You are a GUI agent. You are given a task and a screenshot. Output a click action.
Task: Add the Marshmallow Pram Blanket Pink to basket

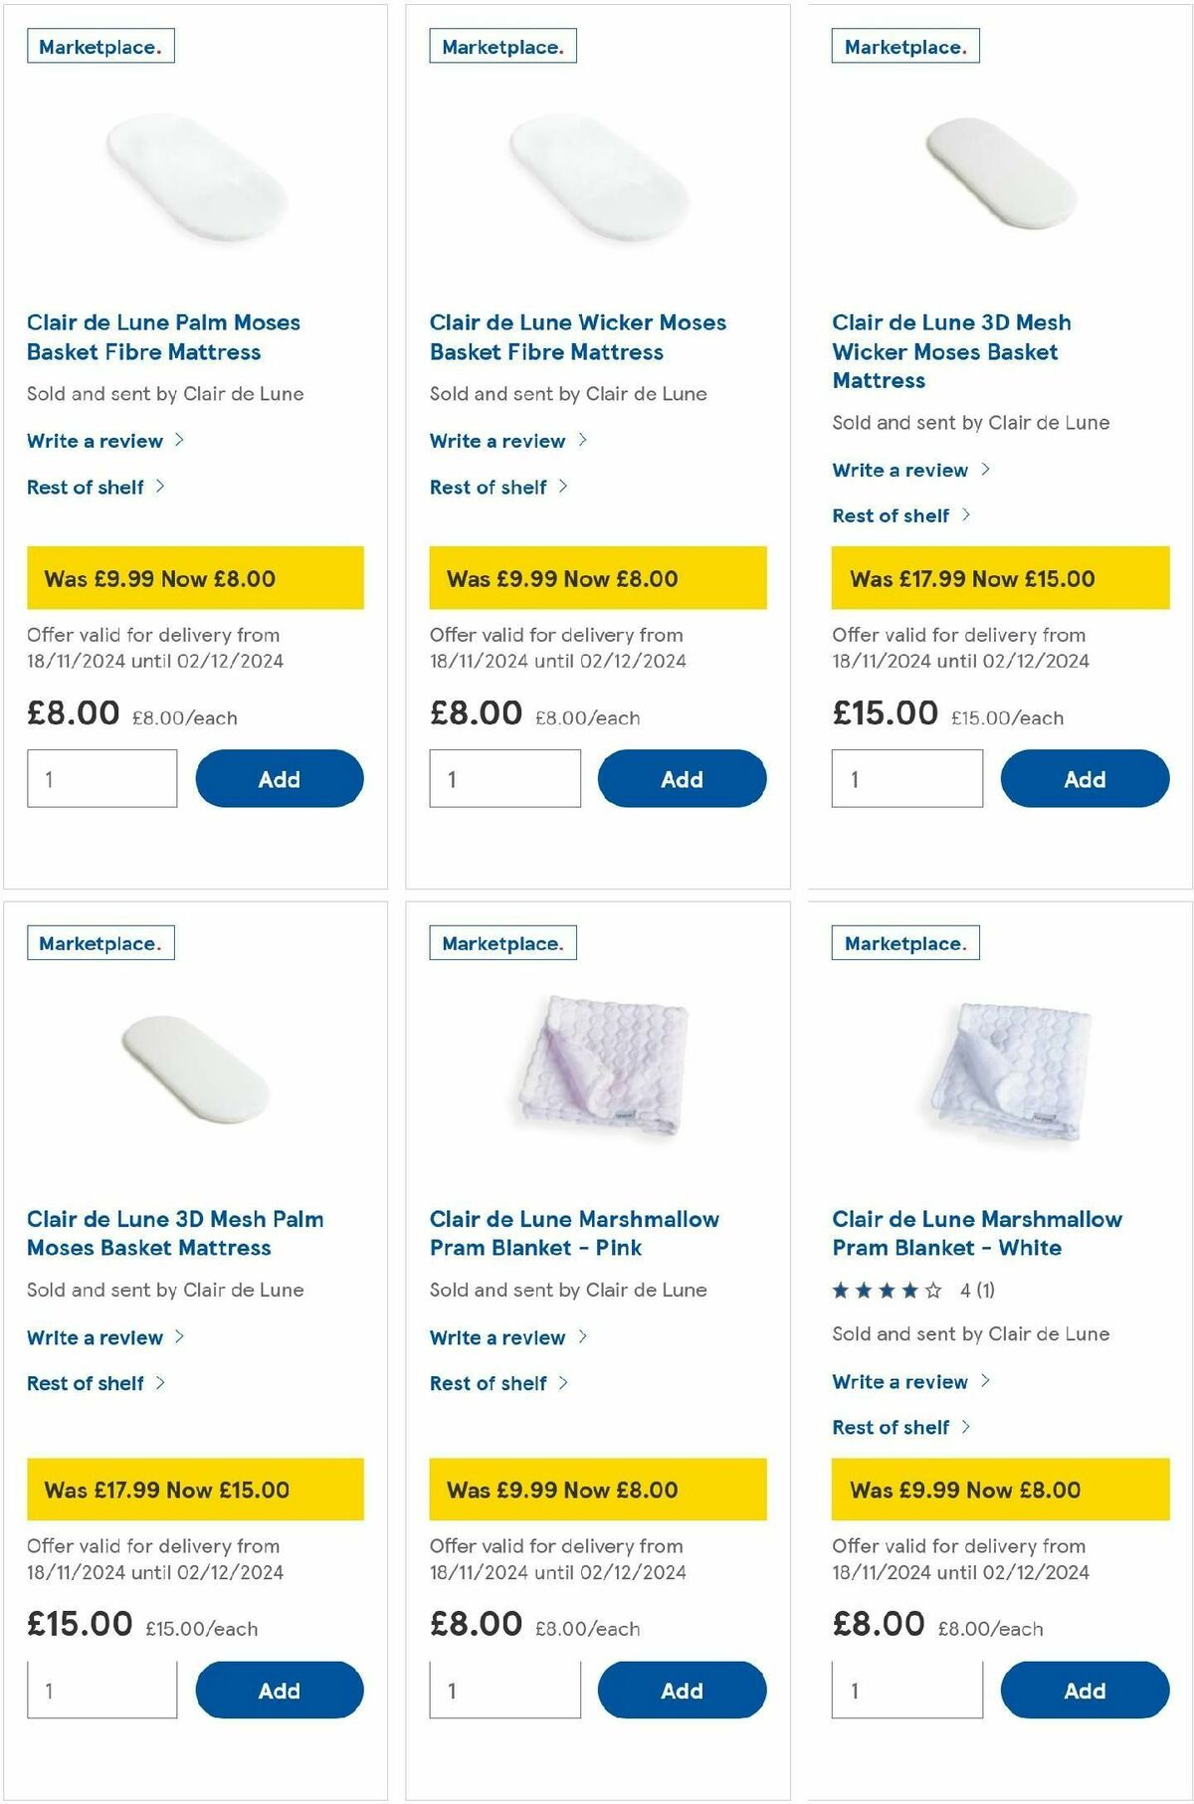[683, 1691]
